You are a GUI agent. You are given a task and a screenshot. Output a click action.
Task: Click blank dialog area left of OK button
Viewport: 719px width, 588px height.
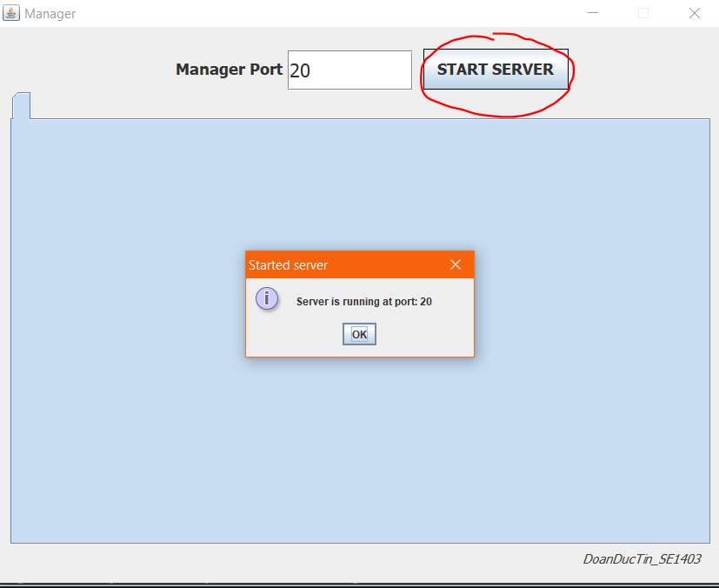pyautogui.click(x=296, y=335)
